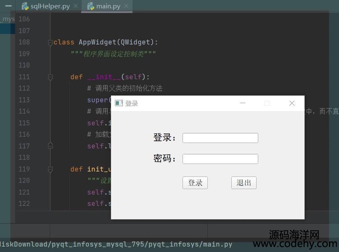Collapse the __init__ method fold marker
Image resolution: width=339 pixels, height=252 pixels.
50,77
